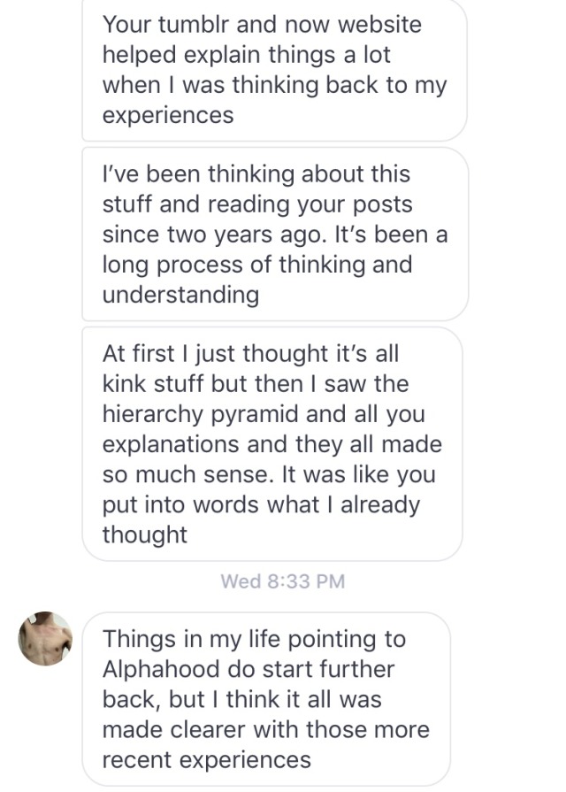Tap the message beginning "Things in my life"

(265, 699)
